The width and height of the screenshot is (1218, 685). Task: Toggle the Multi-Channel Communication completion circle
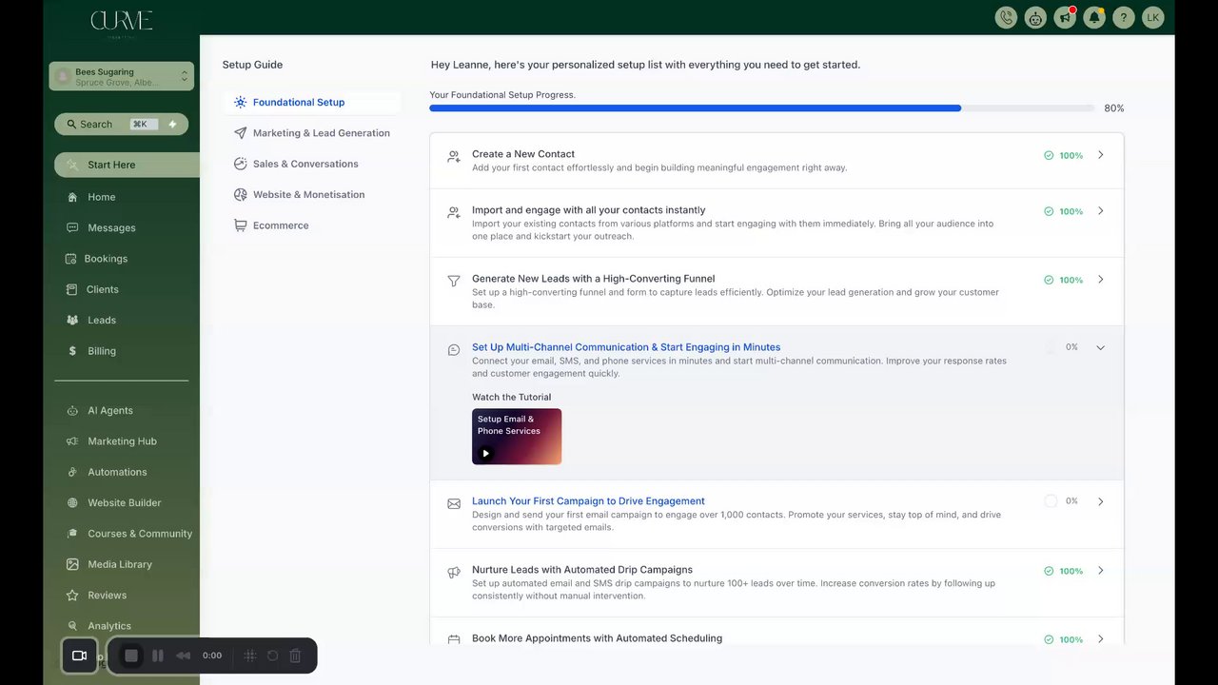point(1051,347)
